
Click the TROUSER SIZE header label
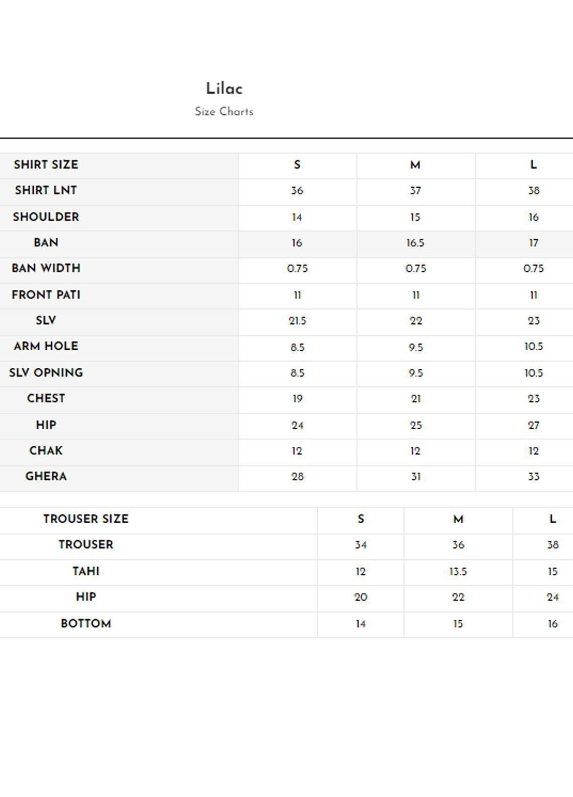[x=86, y=519]
